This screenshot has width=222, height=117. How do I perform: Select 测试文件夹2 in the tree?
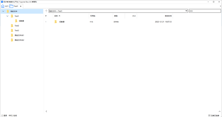[x=19, y=40]
